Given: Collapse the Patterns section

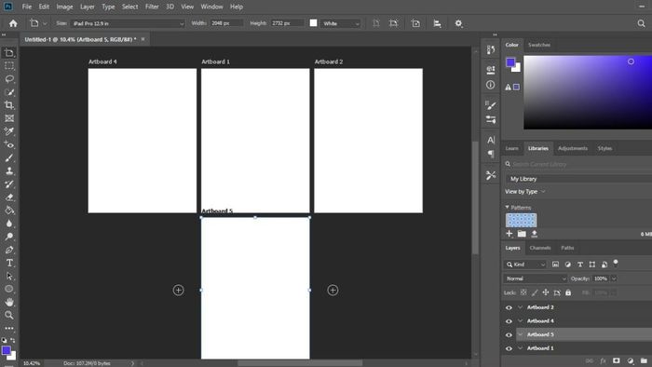Looking at the screenshot, I should point(507,207).
